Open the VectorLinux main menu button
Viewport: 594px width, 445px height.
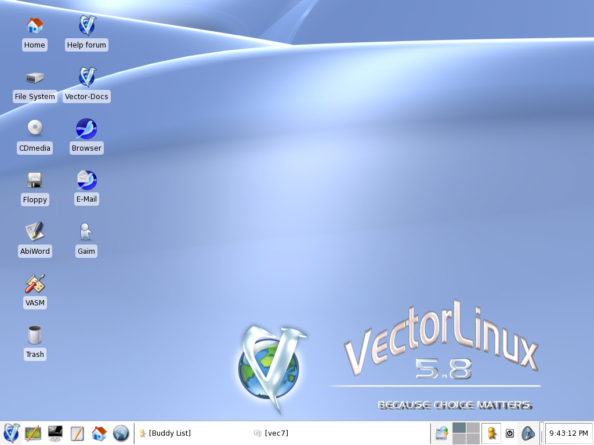[x=12, y=433]
